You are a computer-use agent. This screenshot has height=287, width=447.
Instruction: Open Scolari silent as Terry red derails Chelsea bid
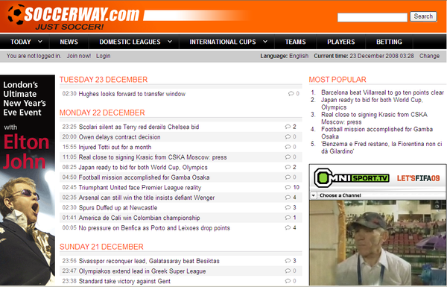point(139,127)
